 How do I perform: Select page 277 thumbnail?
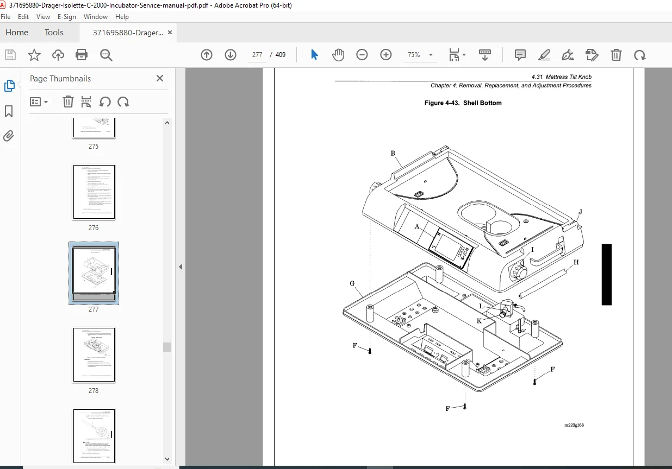click(94, 274)
